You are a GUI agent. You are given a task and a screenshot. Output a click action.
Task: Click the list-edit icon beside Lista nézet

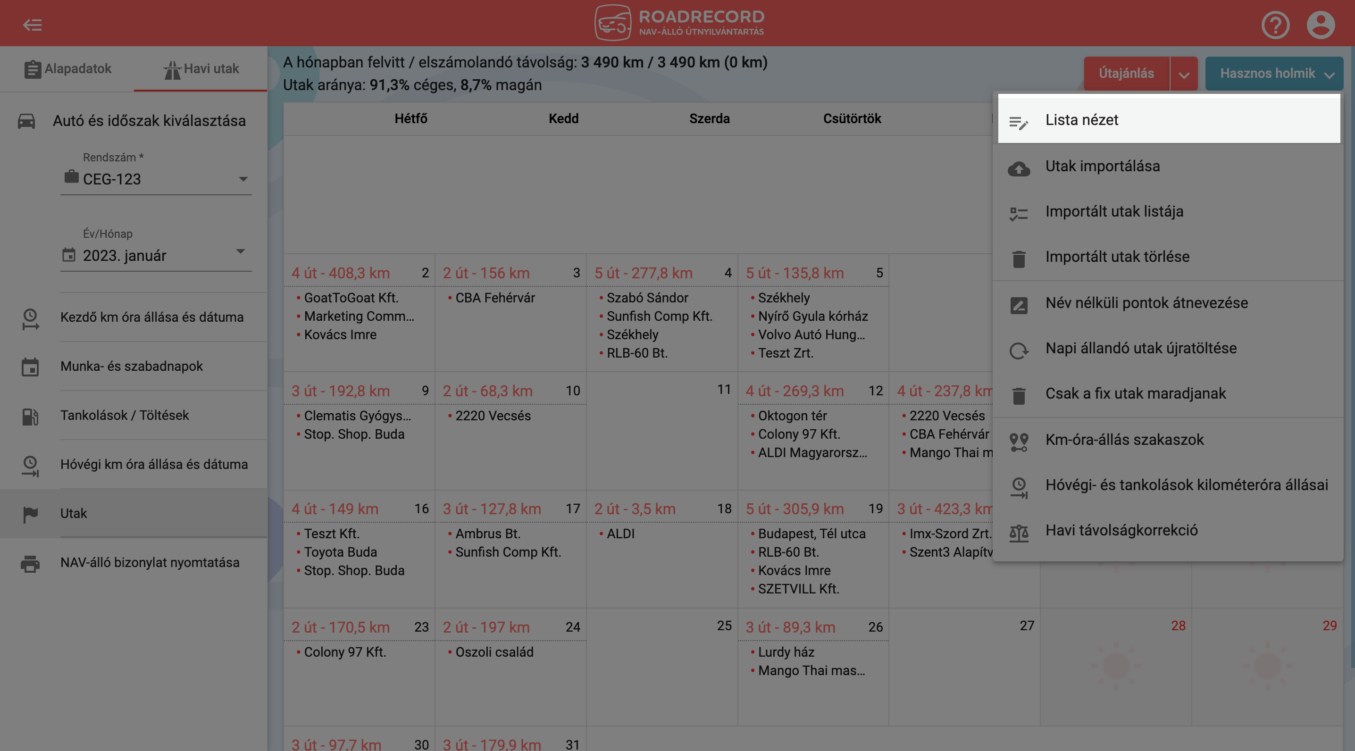click(x=1018, y=123)
